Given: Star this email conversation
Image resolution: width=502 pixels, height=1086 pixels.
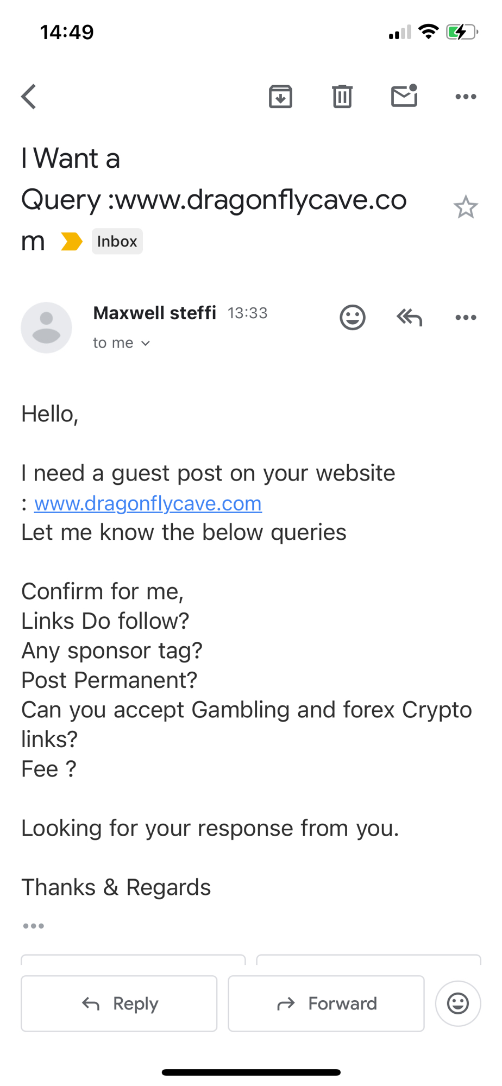Looking at the screenshot, I should pos(466,207).
